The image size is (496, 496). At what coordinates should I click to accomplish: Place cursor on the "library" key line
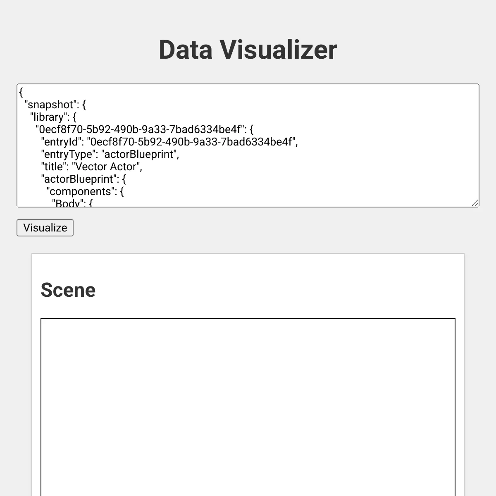click(48, 117)
